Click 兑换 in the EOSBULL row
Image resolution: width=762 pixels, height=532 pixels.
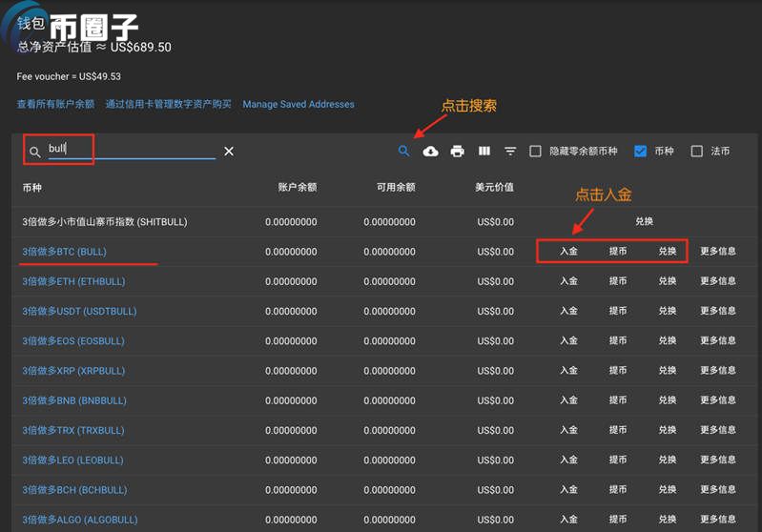coord(668,340)
